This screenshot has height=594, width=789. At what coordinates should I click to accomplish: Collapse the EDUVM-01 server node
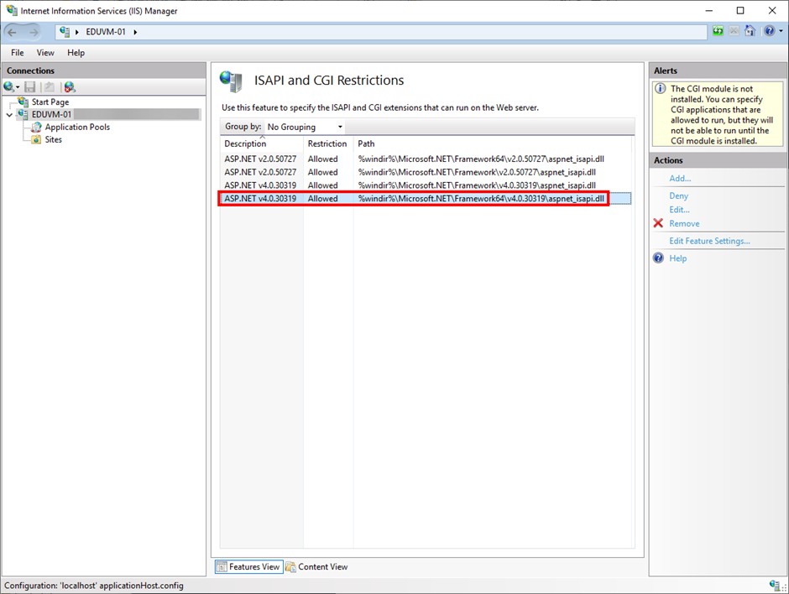tap(9, 115)
